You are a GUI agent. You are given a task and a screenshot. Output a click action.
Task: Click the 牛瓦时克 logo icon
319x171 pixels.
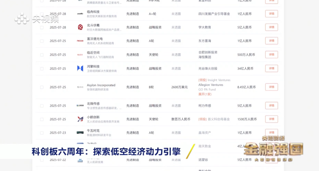coord(80,133)
